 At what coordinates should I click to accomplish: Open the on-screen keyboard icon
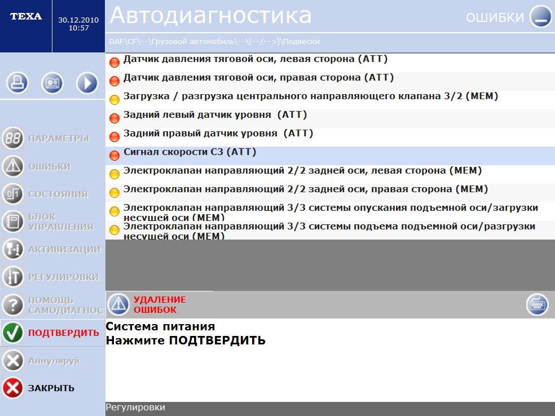click(x=537, y=304)
